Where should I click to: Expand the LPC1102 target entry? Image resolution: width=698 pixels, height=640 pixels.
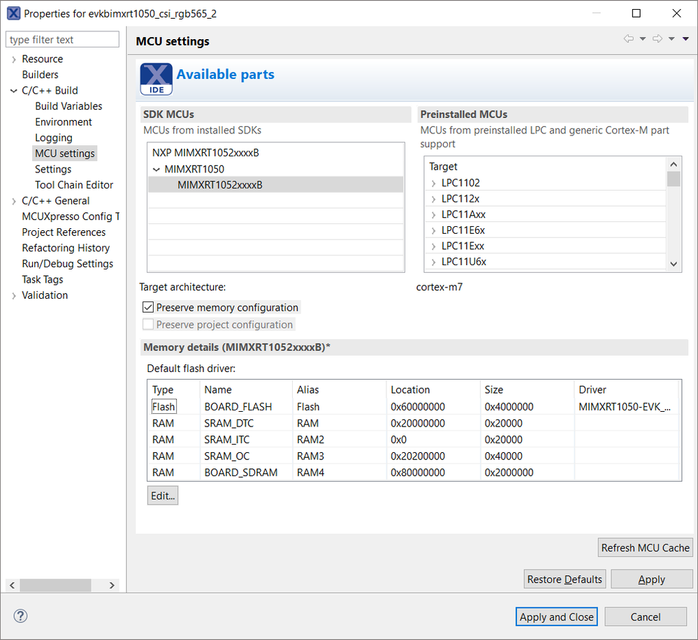[x=433, y=184]
